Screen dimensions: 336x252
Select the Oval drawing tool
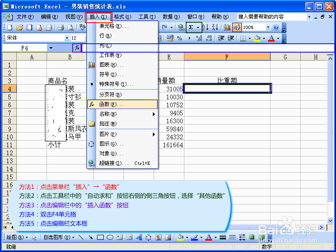click(110, 237)
